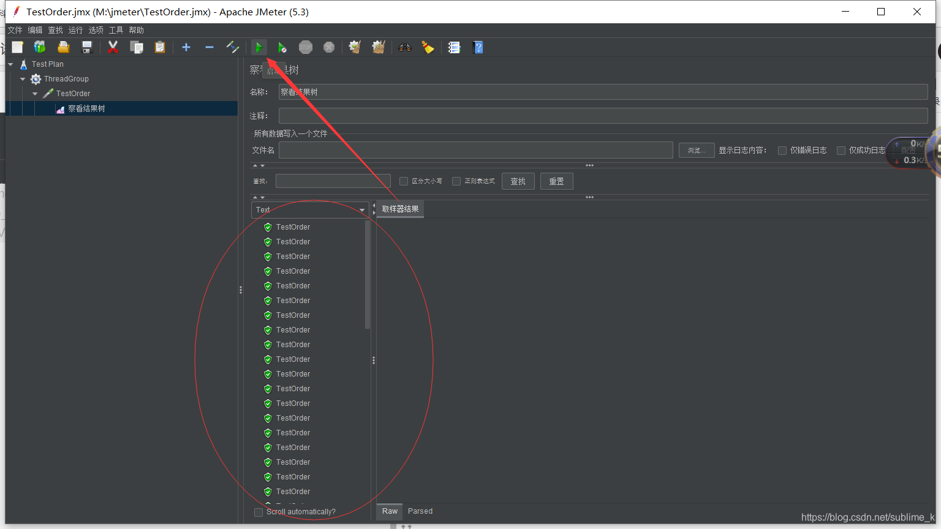941x529 pixels.
Task: Toggle the 区分大小写 checkbox
Action: point(404,181)
